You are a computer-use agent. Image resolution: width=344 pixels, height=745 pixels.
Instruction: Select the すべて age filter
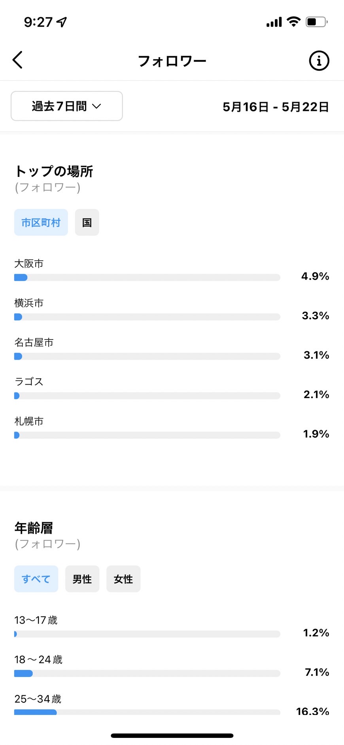[36, 579]
